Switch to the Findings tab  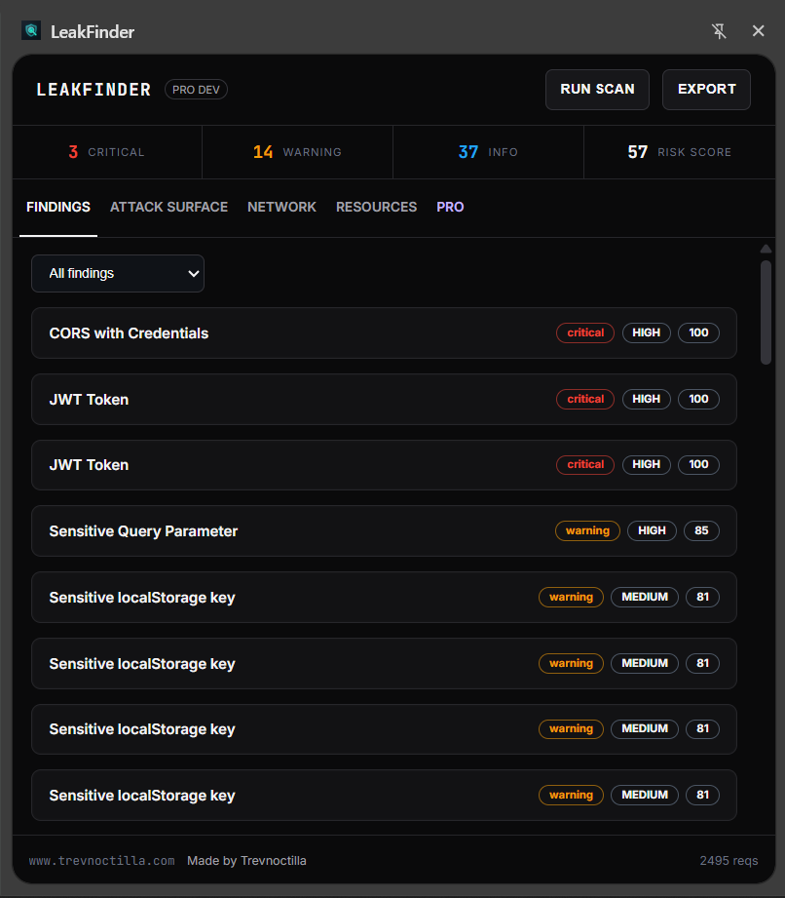pyautogui.click(x=58, y=208)
